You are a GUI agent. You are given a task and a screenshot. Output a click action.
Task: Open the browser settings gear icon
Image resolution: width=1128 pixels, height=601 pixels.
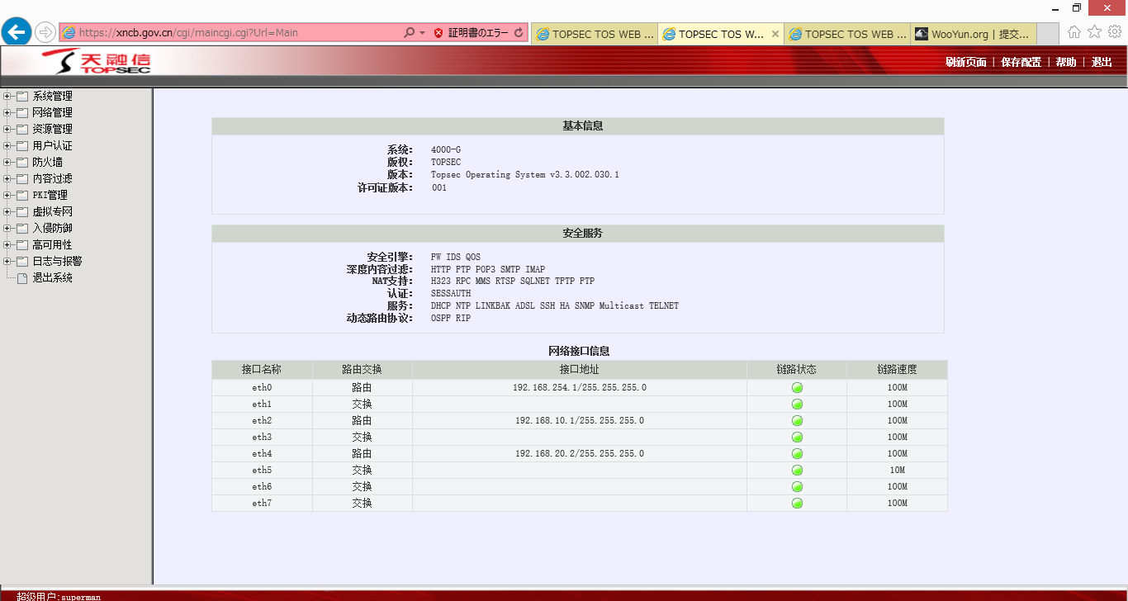tap(1114, 32)
